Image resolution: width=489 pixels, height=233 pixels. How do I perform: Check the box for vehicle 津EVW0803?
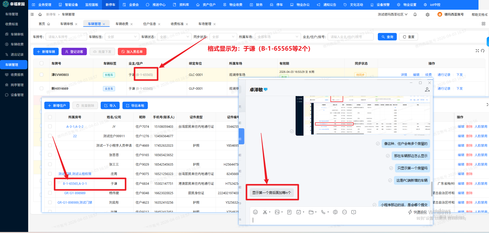pyautogui.click(x=41, y=75)
